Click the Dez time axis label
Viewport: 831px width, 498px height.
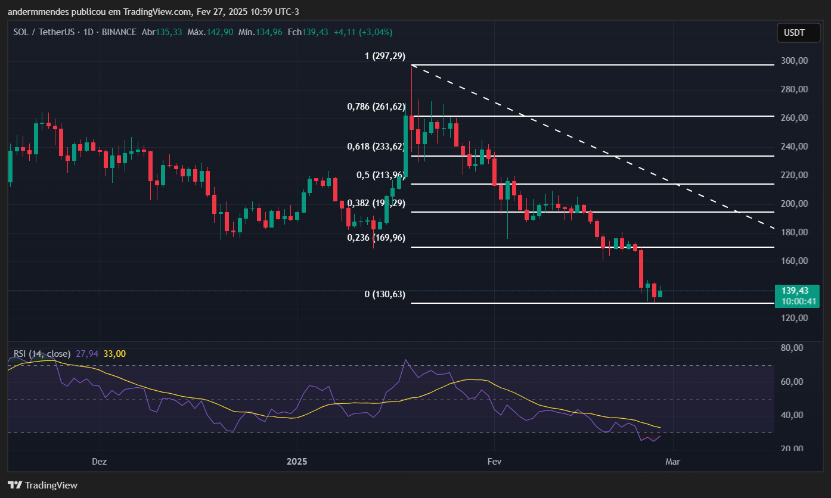coord(100,462)
